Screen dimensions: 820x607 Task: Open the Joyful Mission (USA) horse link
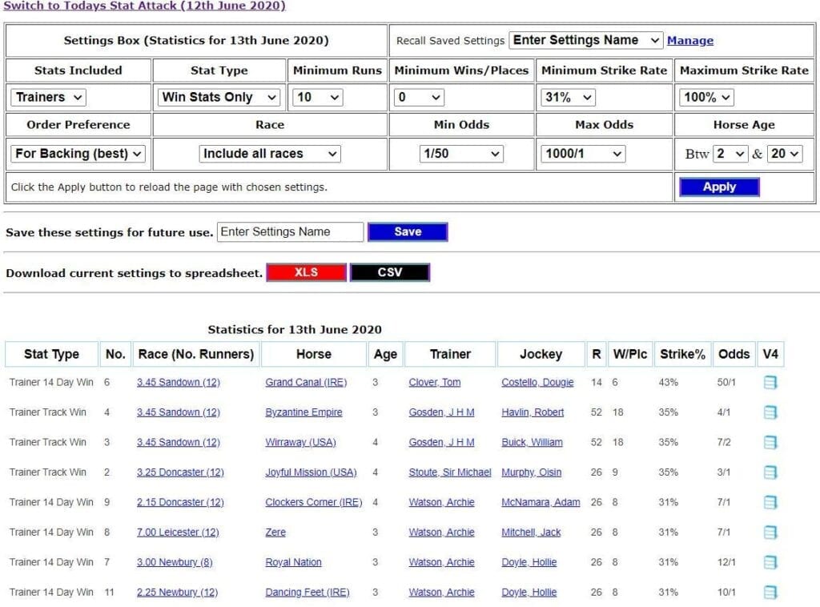click(312, 472)
